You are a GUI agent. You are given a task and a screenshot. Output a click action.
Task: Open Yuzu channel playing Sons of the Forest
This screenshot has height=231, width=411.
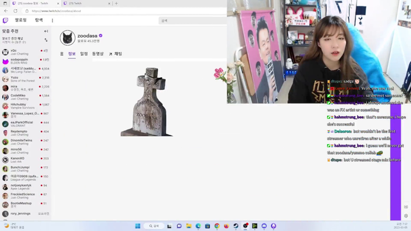click(x=26, y=79)
